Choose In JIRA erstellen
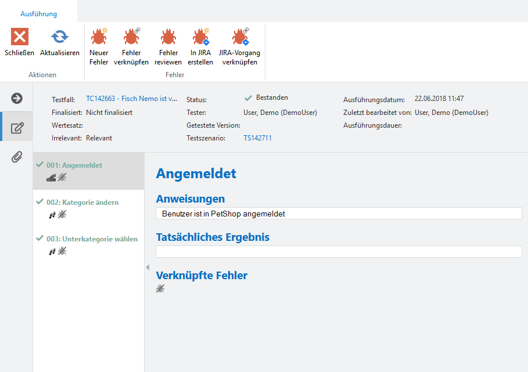Screen dimensions: 528x372 [201, 38]
